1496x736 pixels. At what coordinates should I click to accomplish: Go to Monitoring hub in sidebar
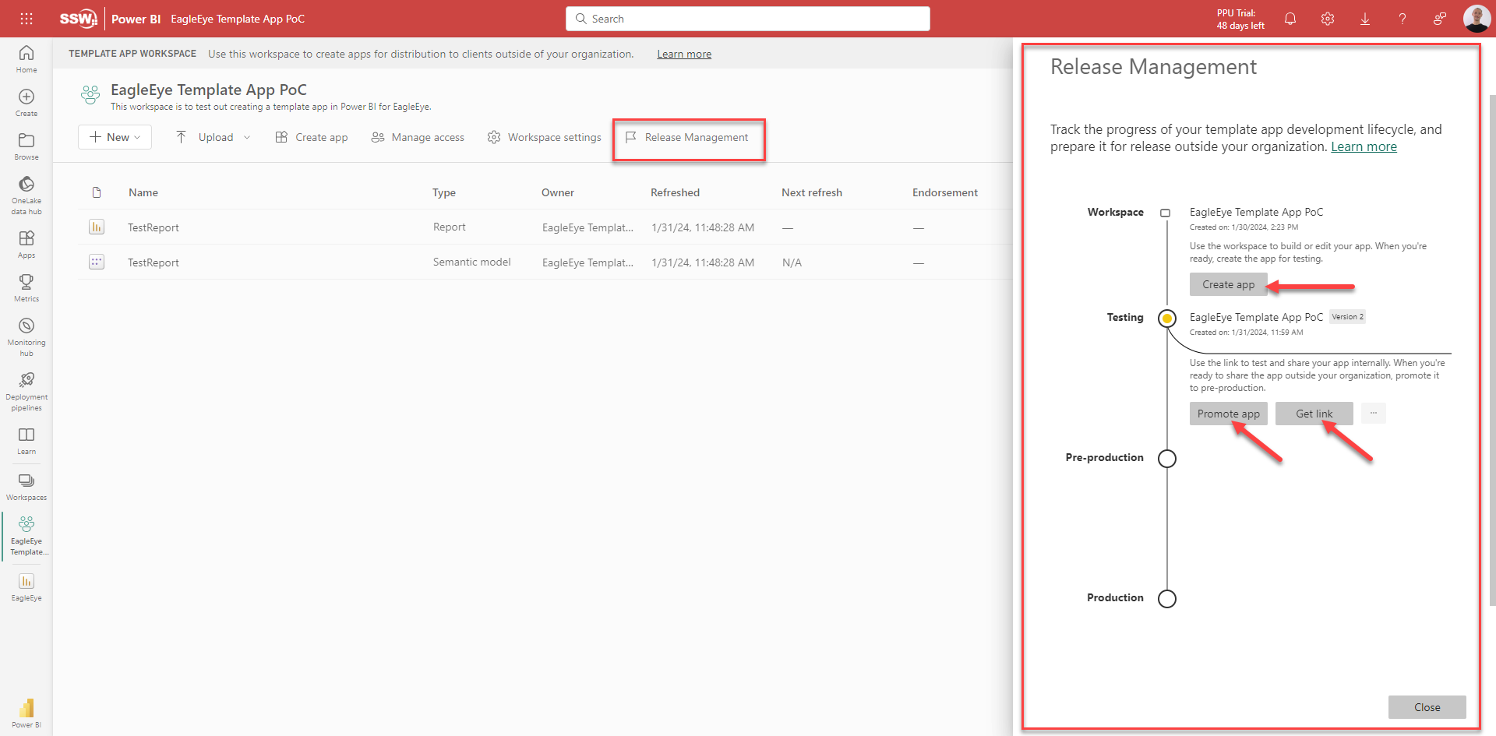26,336
